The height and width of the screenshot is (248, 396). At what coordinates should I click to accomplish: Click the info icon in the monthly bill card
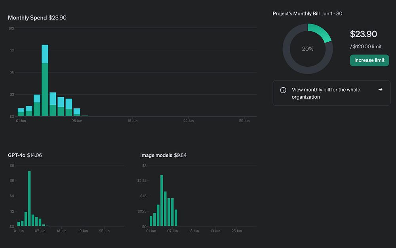[283, 90]
